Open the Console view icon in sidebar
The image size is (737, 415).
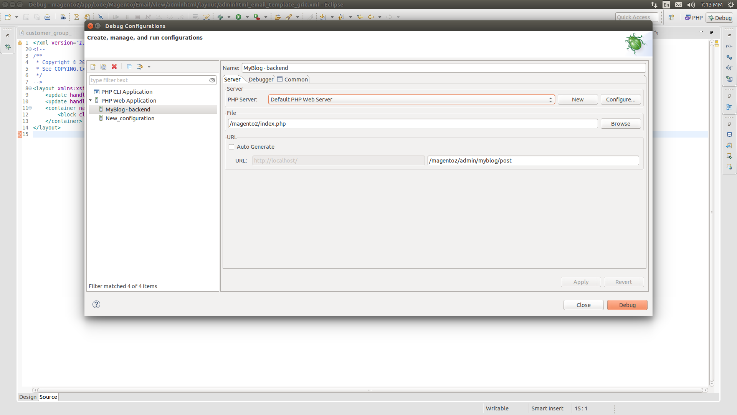tap(729, 135)
